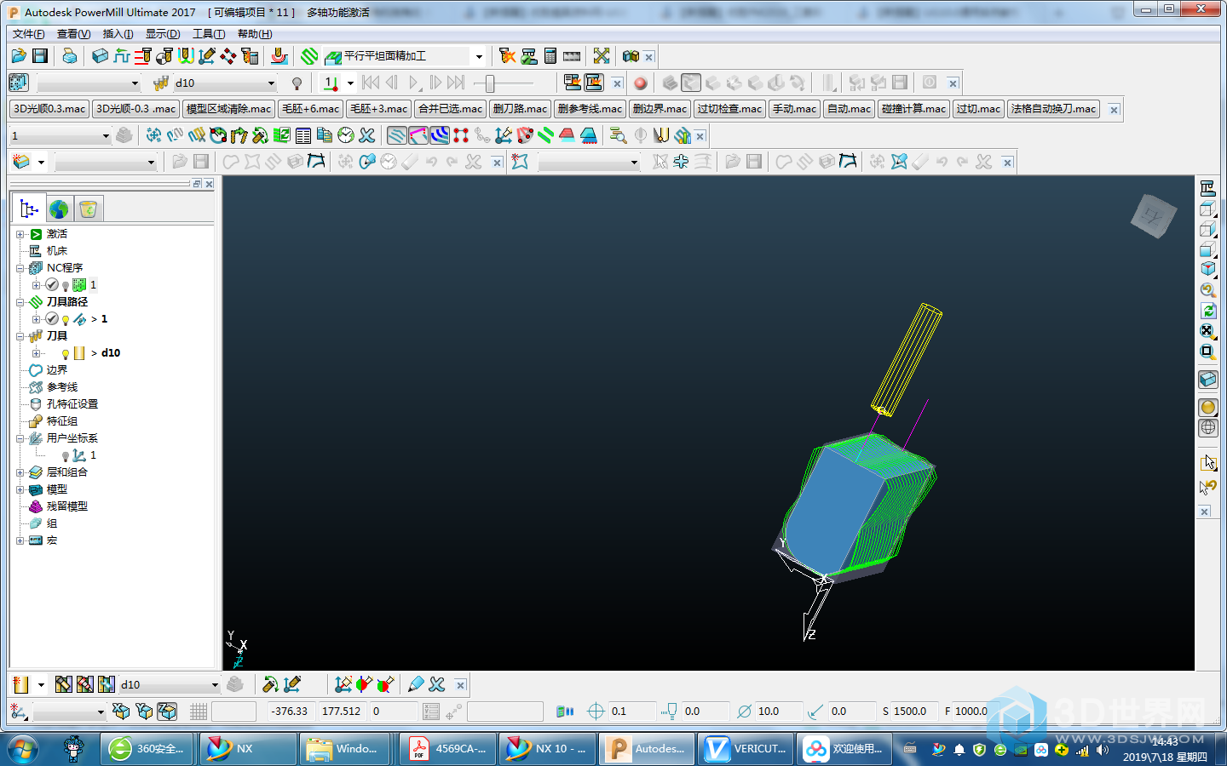The height and width of the screenshot is (766, 1227).
Task: Expand the 激活 tree node
Action: (x=20, y=234)
